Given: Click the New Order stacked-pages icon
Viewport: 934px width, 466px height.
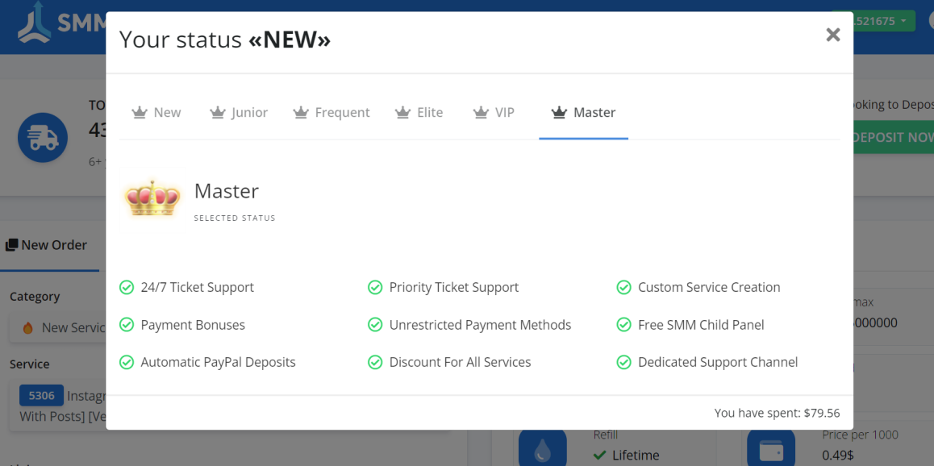Looking at the screenshot, I should pyautogui.click(x=11, y=245).
